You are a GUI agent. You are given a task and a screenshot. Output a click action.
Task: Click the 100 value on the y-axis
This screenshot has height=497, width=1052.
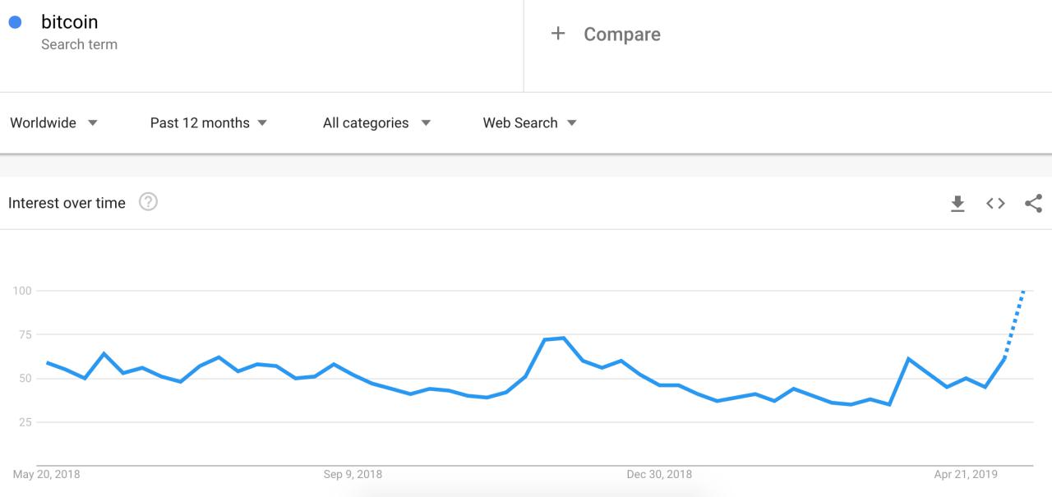23,290
